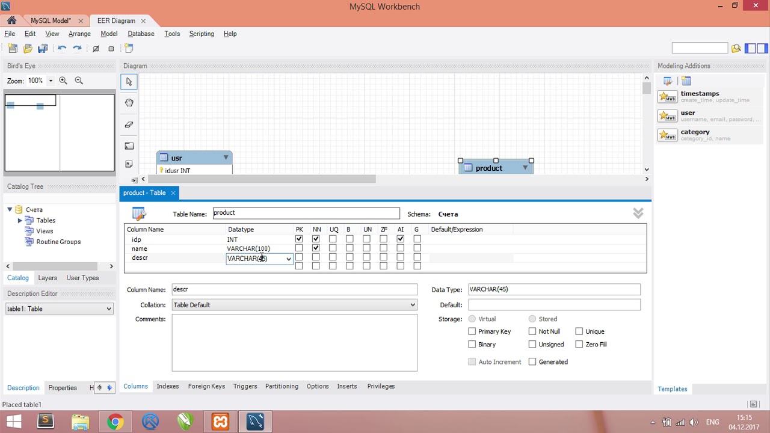Viewport: 770px width, 433px height.
Task: Click the Windows Start button
Action: coord(13,422)
